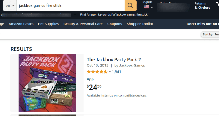219x116 pixels.
Task: Select Beauty & Personal Care nav item
Action: coord(83,24)
